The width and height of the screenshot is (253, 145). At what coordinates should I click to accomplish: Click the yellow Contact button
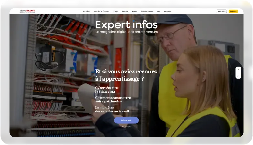pyautogui.click(x=233, y=11)
